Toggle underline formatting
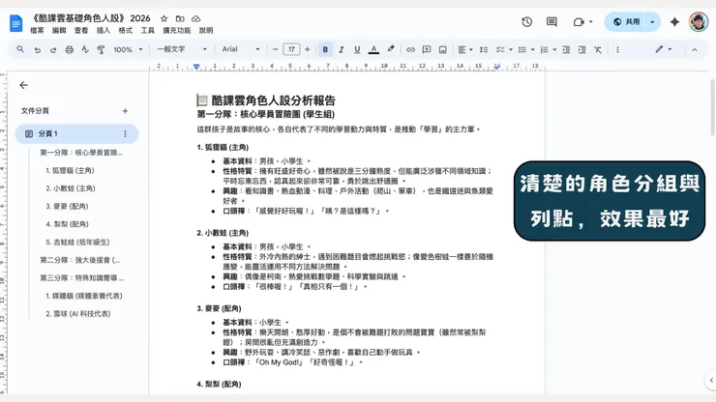716x402 pixels. (x=357, y=49)
